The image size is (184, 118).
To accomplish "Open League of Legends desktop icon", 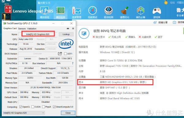I will 6,17.
